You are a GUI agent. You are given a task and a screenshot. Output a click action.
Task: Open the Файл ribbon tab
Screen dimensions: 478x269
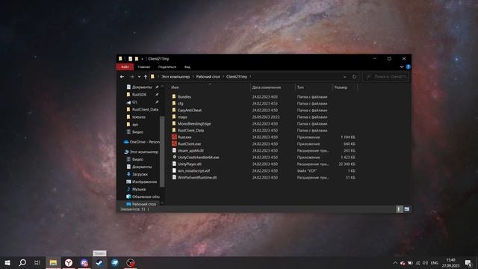click(125, 67)
